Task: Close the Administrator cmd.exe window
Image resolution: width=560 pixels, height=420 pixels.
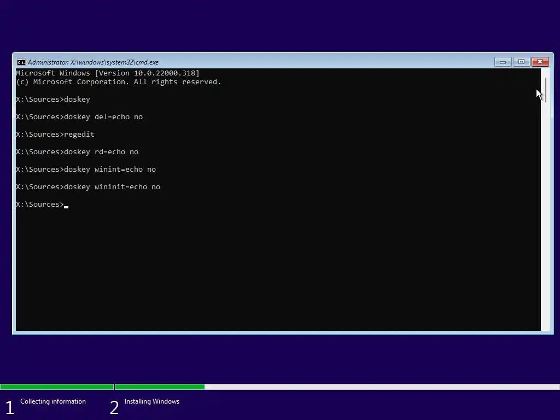Action: (x=540, y=62)
